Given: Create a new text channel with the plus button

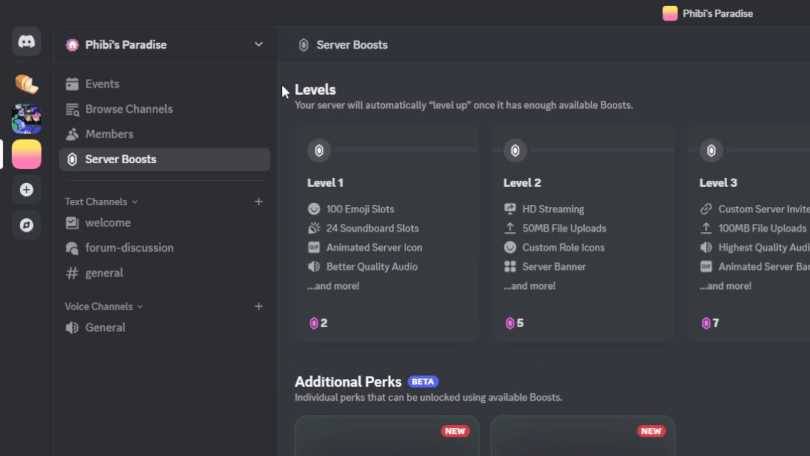Looking at the screenshot, I should (x=259, y=201).
